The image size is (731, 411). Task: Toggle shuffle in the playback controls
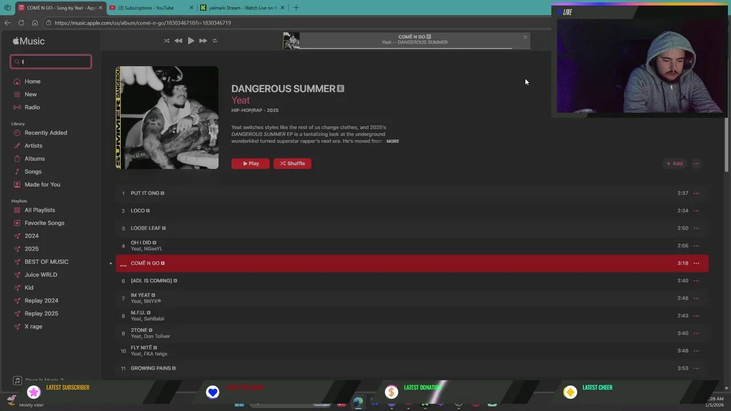coord(166,41)
